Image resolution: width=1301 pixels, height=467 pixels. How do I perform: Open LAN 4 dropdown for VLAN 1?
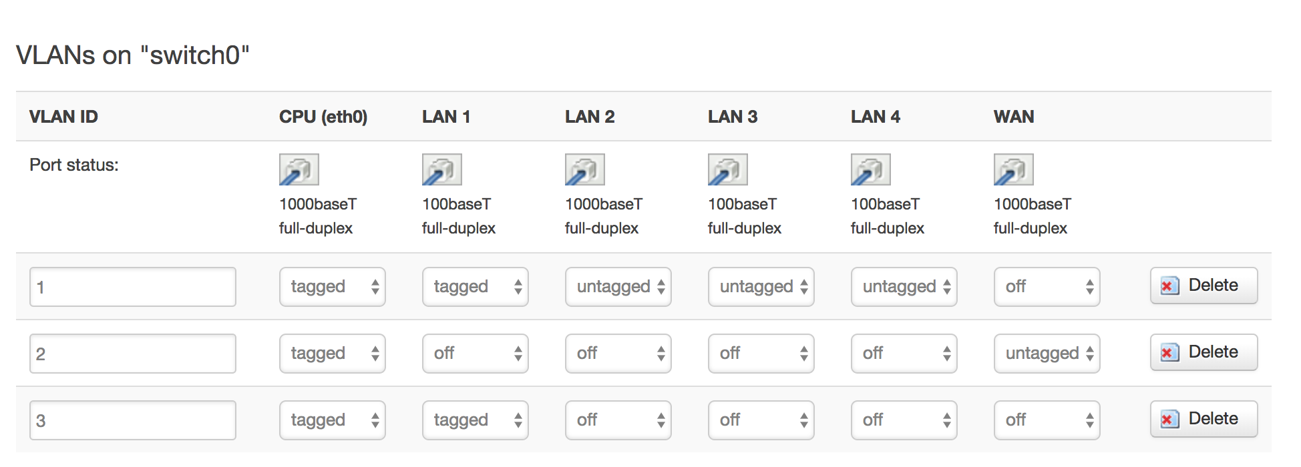coord(904,287)
